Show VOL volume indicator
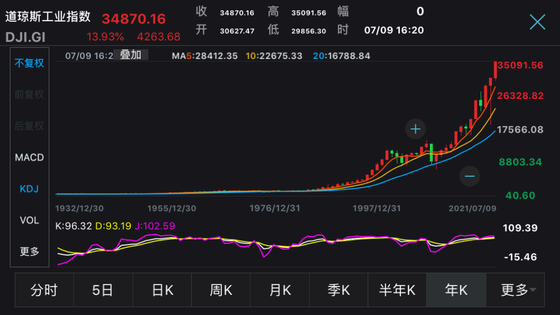 29,220
